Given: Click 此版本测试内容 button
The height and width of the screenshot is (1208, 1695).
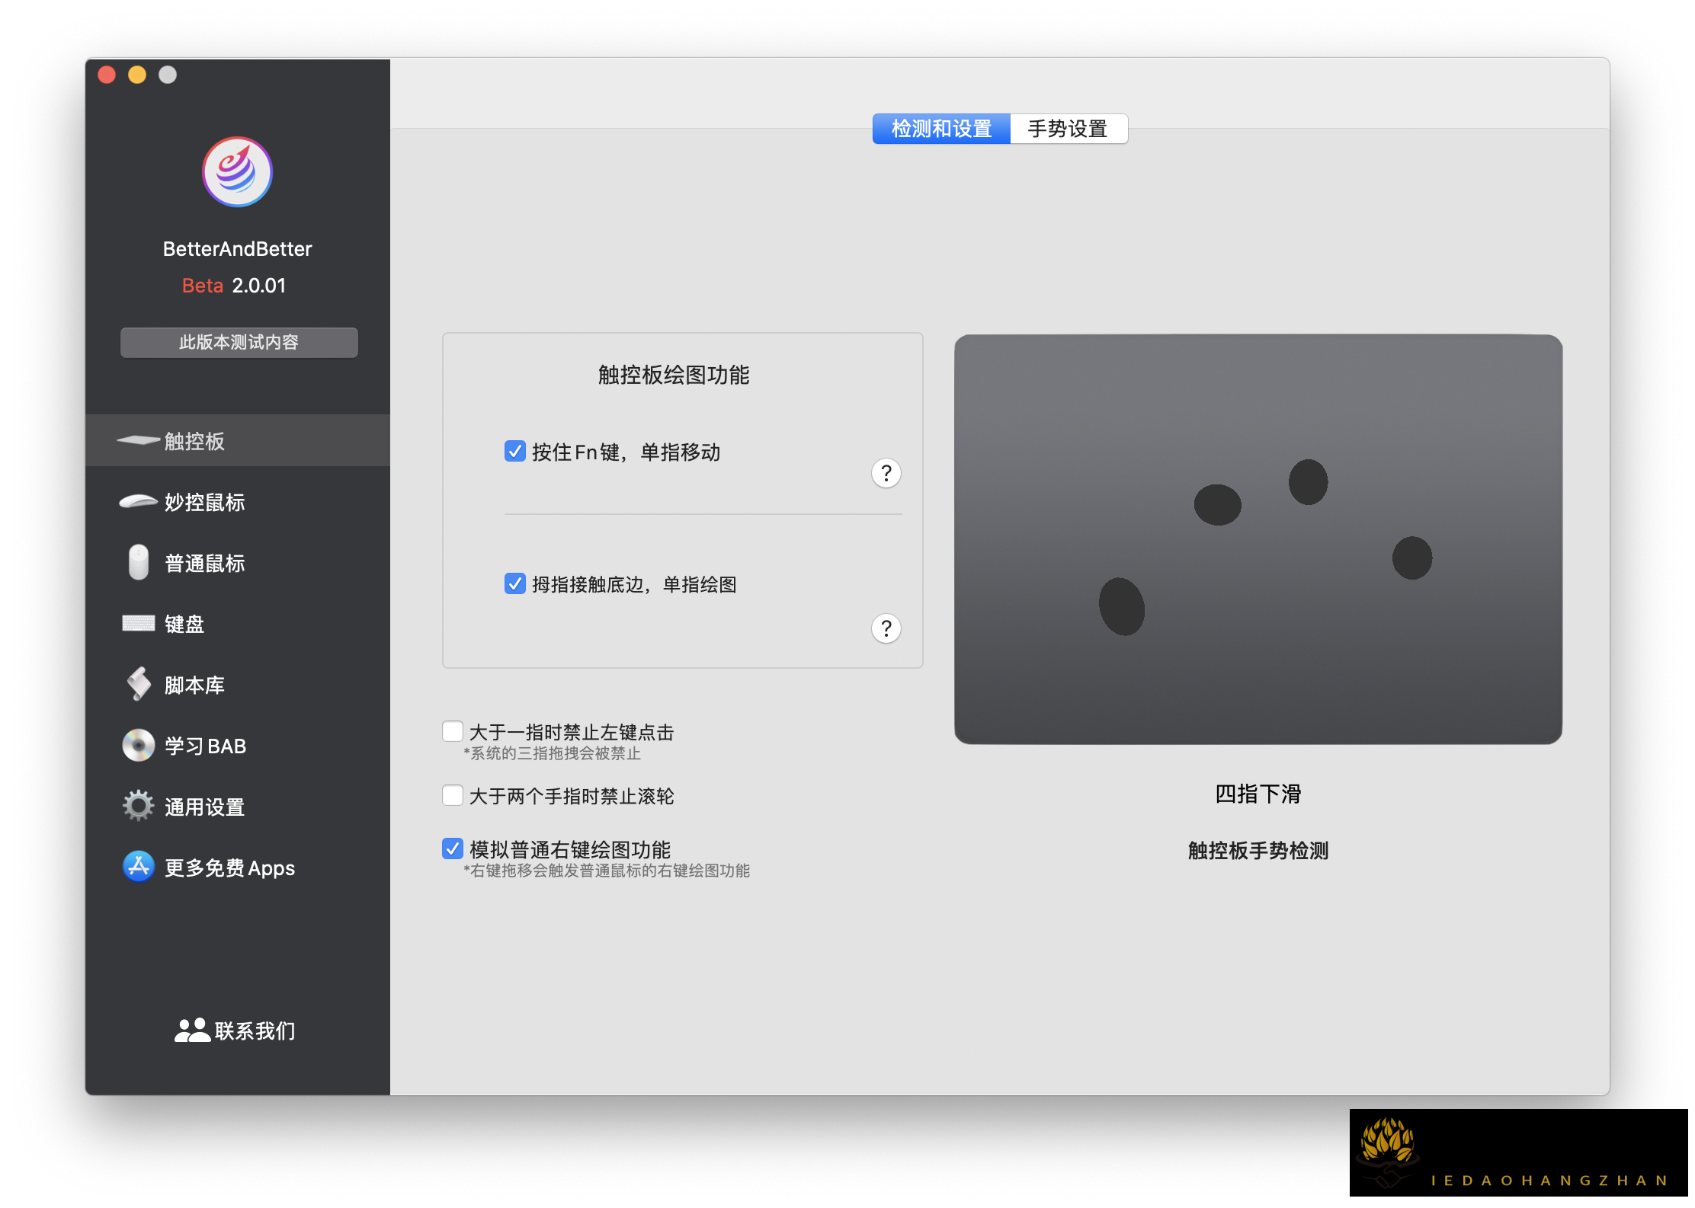Looking at the screenshot, I should point(239,343).
